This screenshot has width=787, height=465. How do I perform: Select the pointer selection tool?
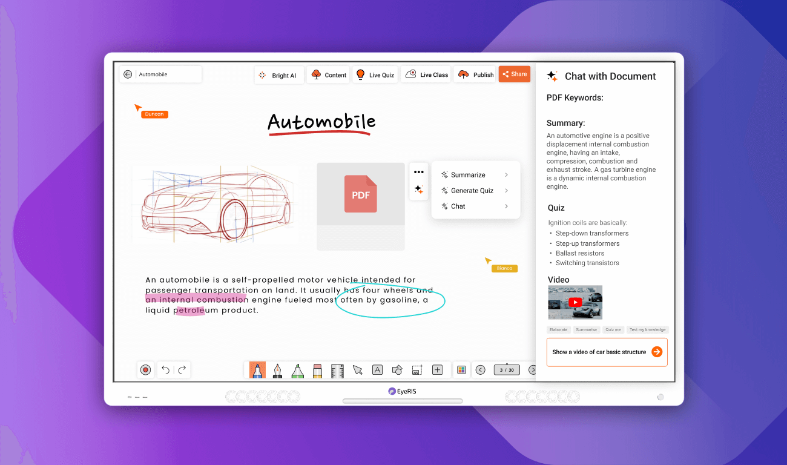pos(357,370)
